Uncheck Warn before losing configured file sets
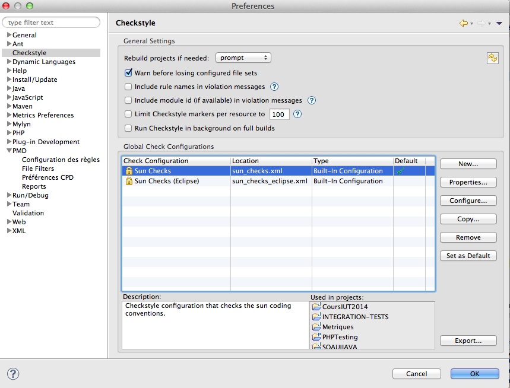The width and height of the screenshot is (510, 388). click(128, 72)
